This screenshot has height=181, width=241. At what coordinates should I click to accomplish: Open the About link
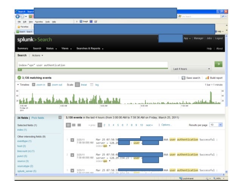pos(219,49)
